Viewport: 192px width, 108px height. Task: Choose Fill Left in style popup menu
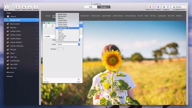67,30
